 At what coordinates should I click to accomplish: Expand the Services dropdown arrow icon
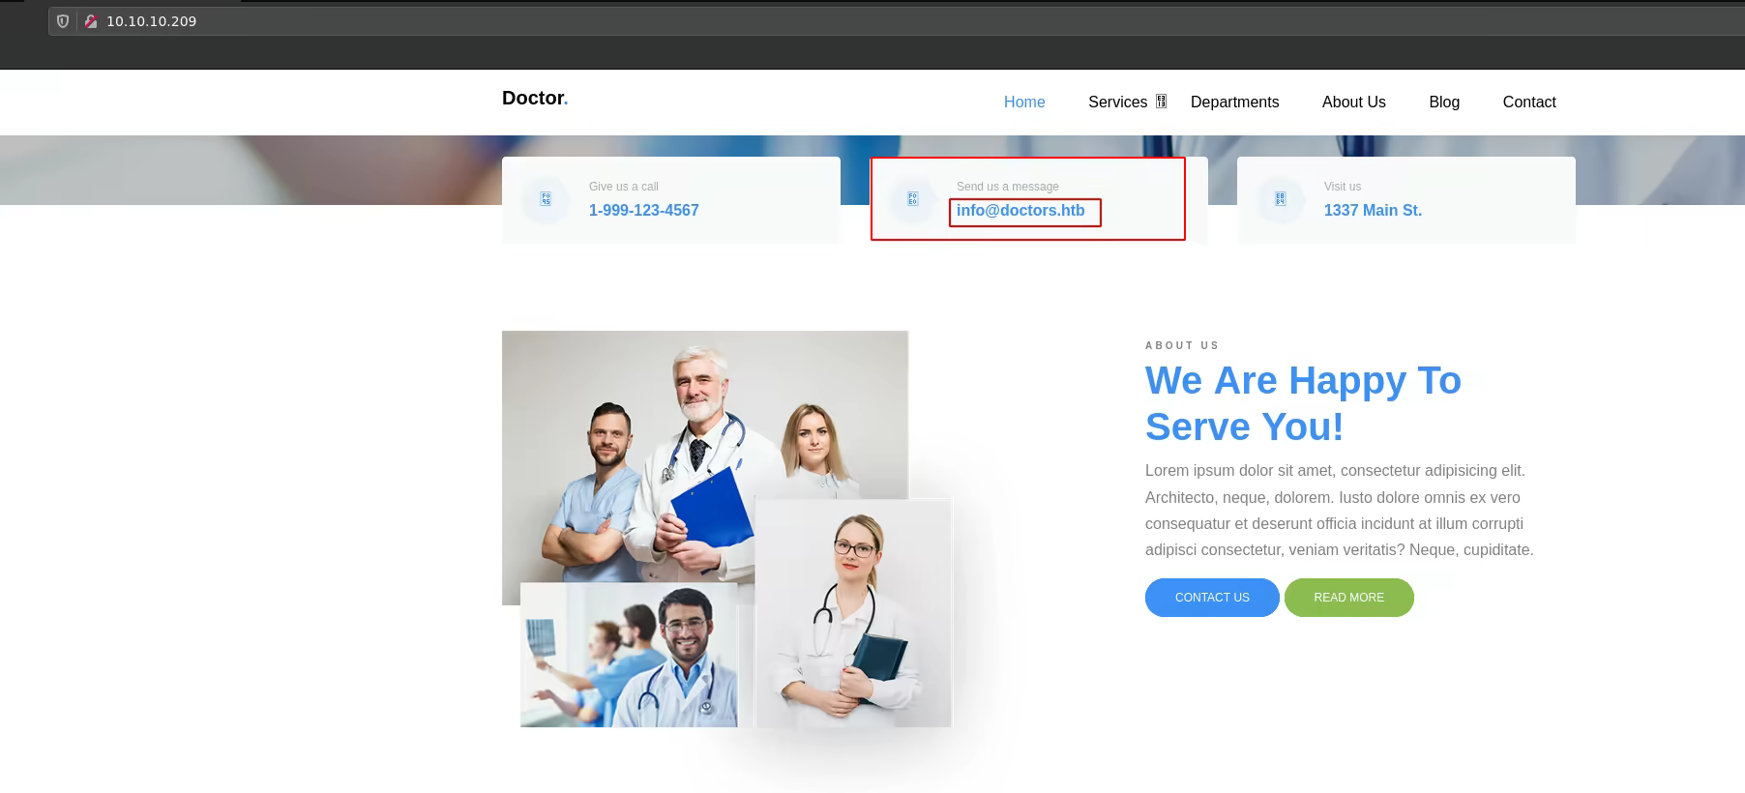[x=1161, y=102]
